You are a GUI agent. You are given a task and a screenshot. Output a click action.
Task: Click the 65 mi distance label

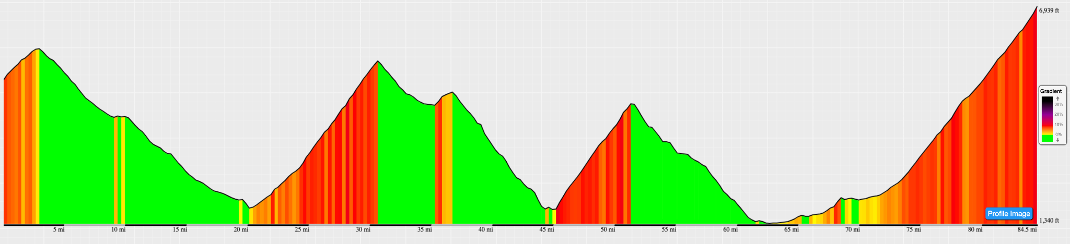point(792,230)
